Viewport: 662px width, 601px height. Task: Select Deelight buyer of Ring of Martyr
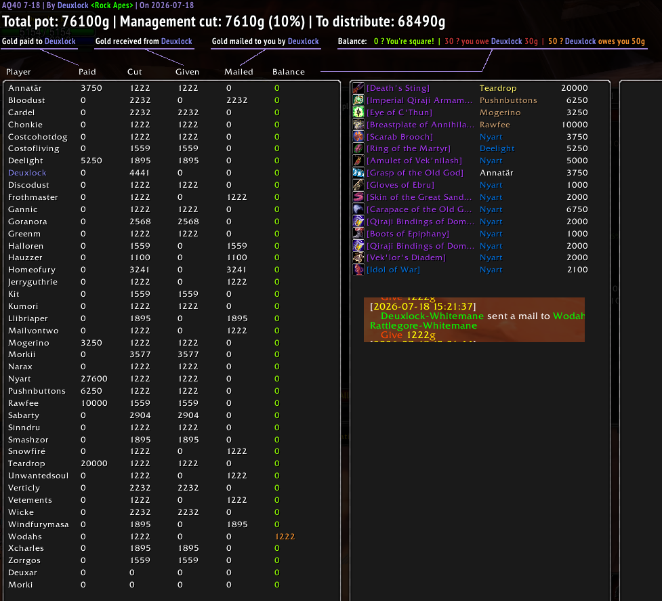click(497, 148)
